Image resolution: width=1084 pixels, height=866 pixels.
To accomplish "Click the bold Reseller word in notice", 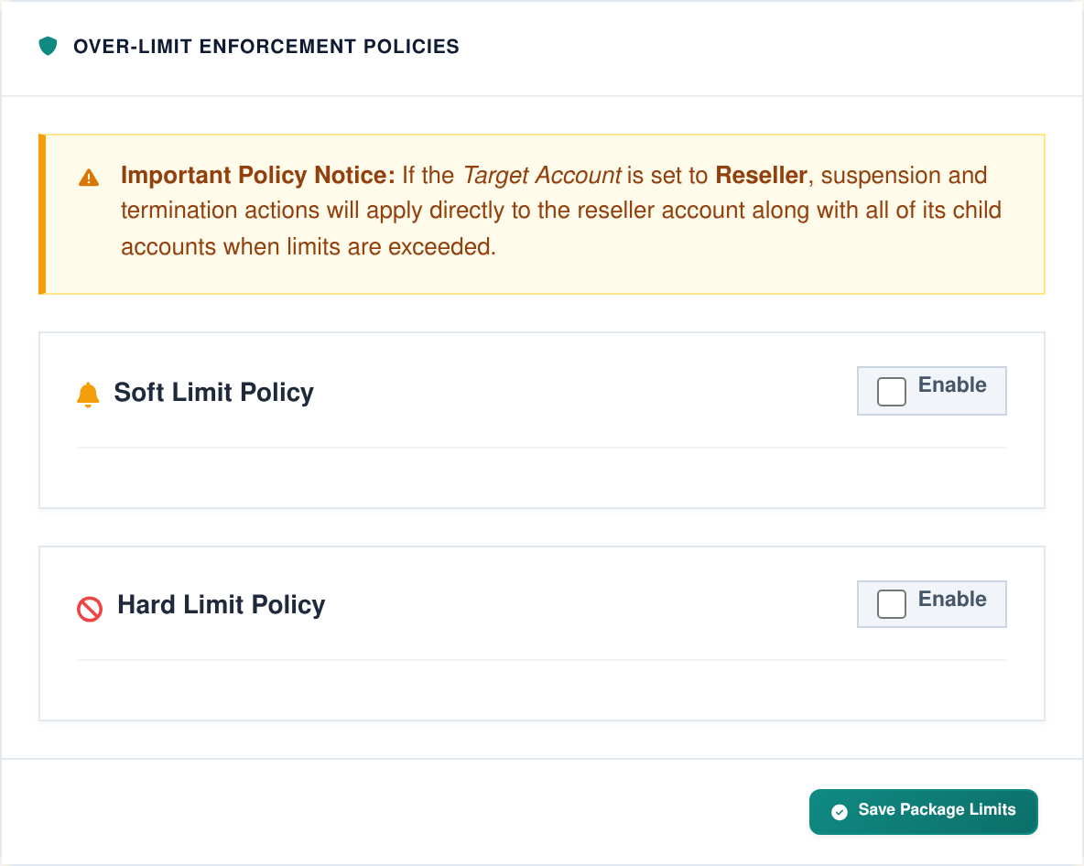I will coord(761,176).
